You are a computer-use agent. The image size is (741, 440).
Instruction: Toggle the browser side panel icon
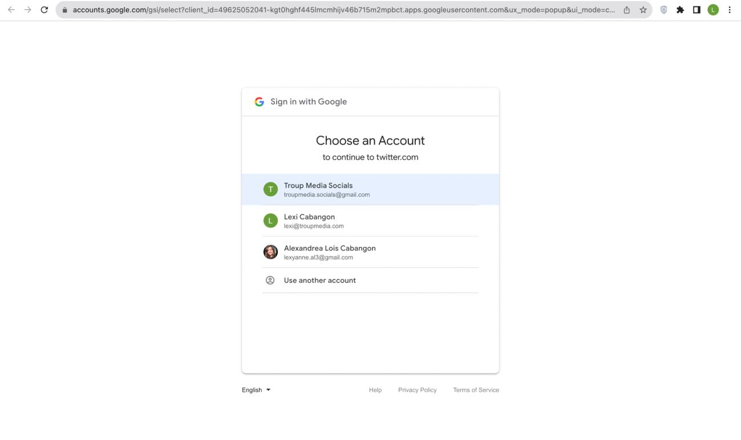click(697, 10)
